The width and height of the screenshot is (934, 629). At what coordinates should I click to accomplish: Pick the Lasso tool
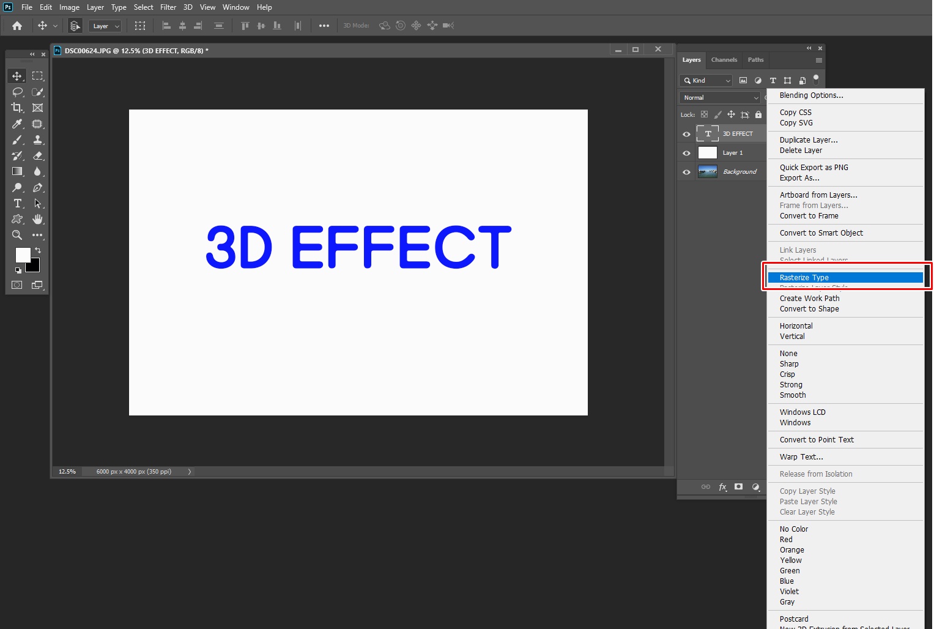tap(17, 92)
